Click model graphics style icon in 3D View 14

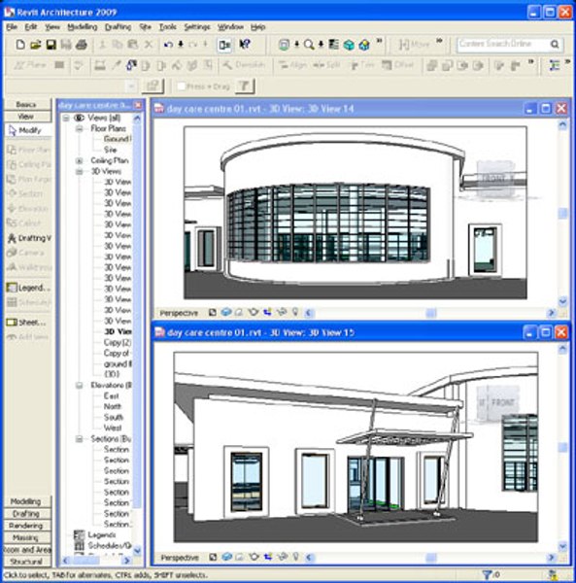[226, 312]
